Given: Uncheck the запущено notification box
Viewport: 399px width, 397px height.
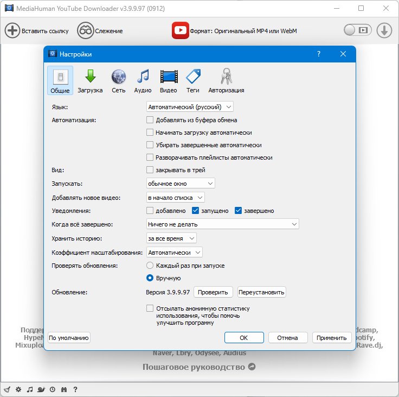Looking at the screenshot, I should click(x=195, y=211).
